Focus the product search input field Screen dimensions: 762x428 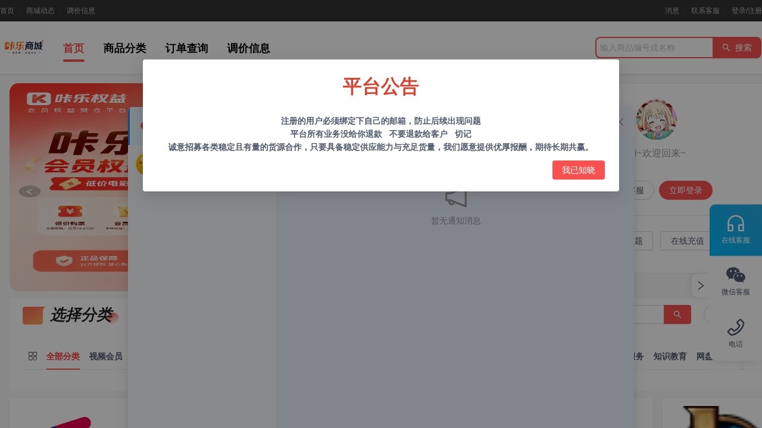pos(654,48)
